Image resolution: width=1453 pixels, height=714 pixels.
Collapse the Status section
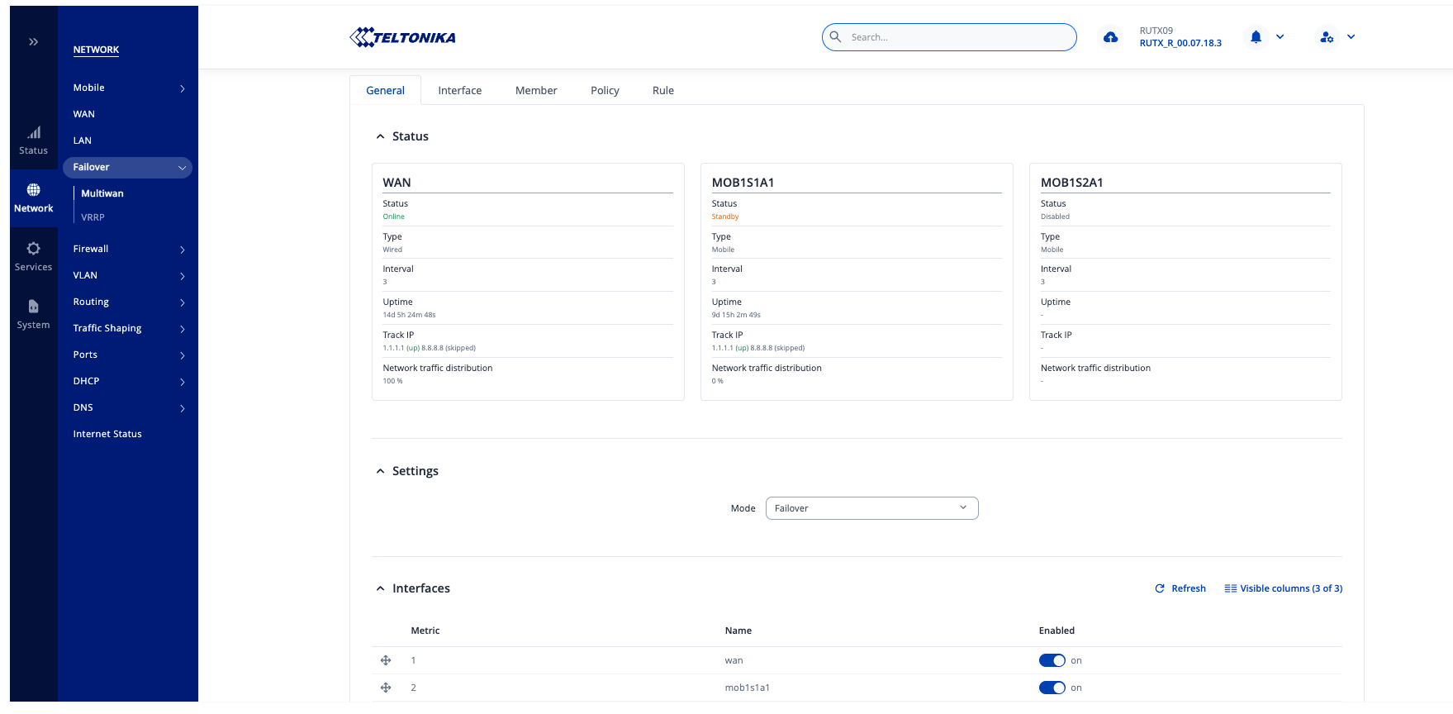(380, 136)
